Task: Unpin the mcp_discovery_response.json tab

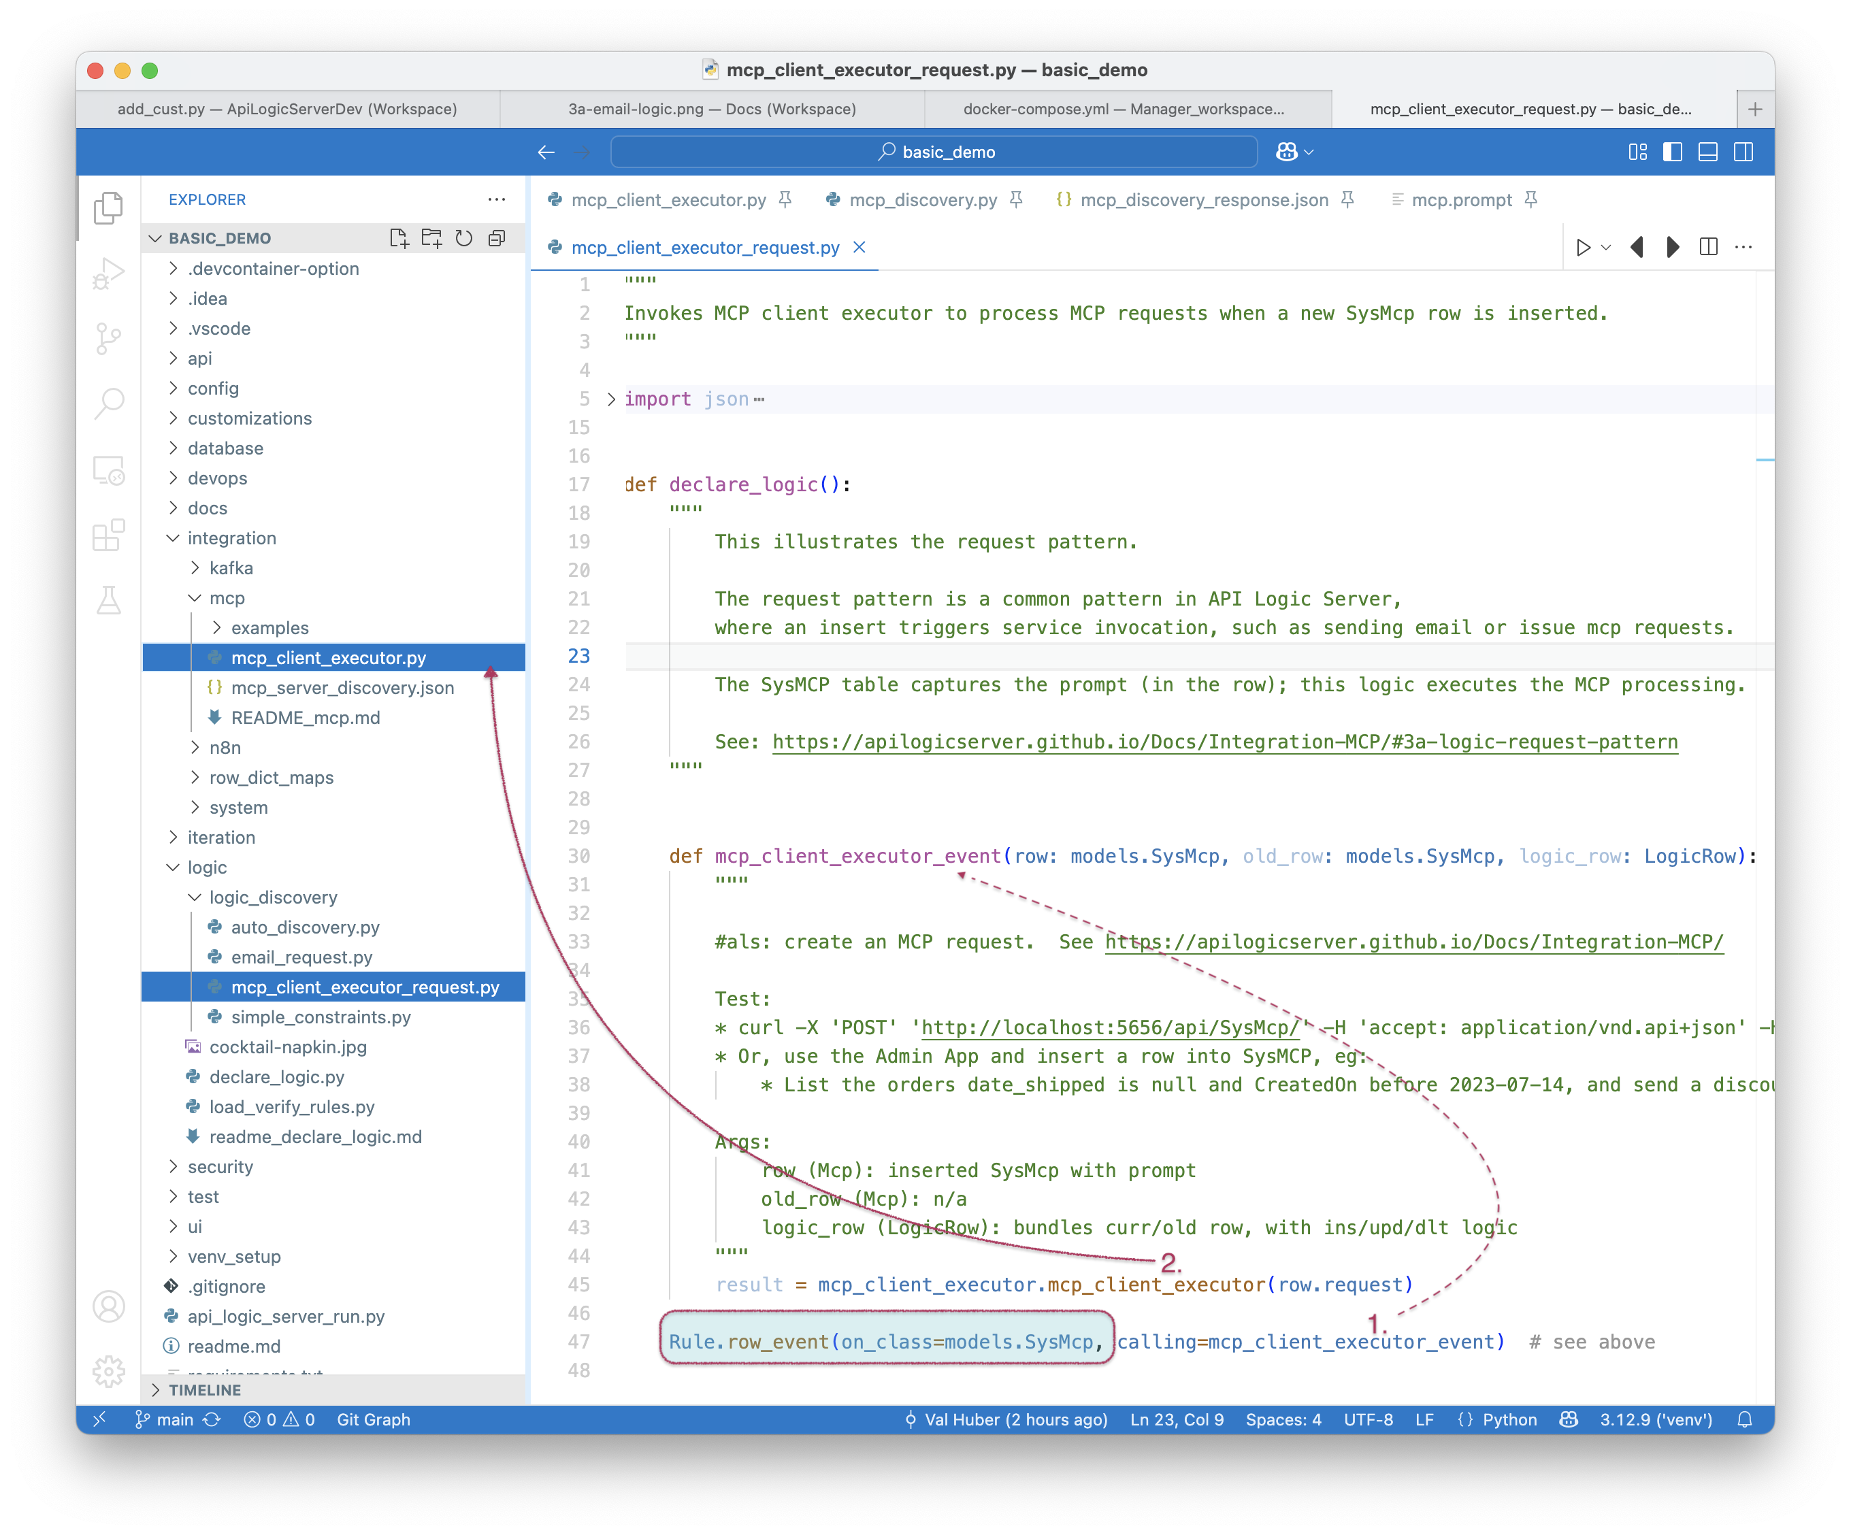Action: pos(1347,200)
